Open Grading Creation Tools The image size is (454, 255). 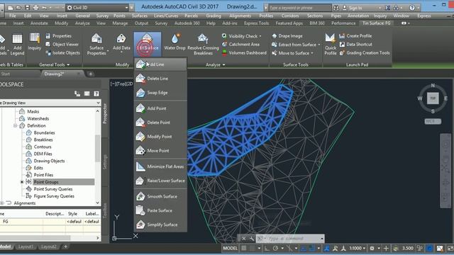click(365, 53)
